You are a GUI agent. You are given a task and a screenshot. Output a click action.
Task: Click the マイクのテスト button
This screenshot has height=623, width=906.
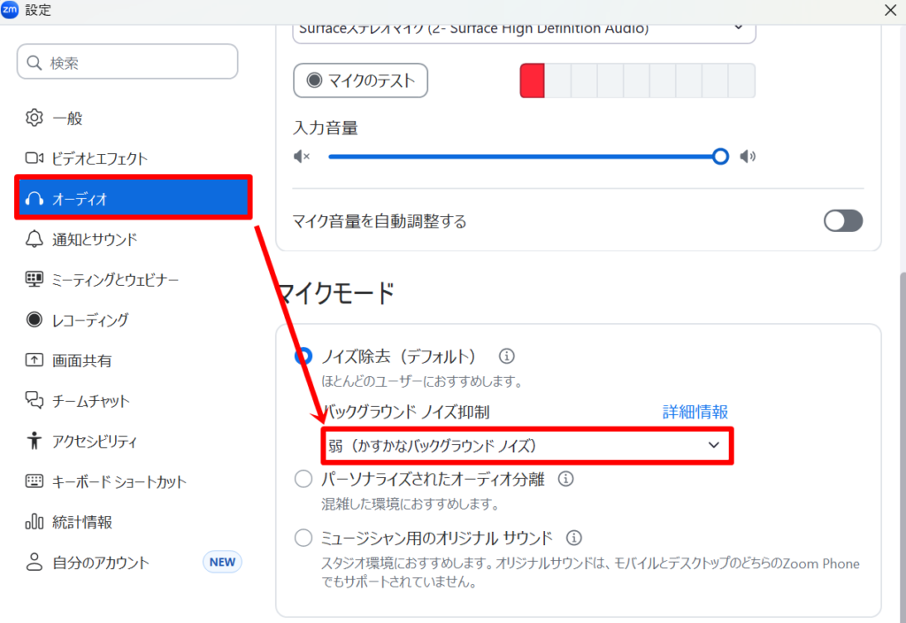coord(360,80)
